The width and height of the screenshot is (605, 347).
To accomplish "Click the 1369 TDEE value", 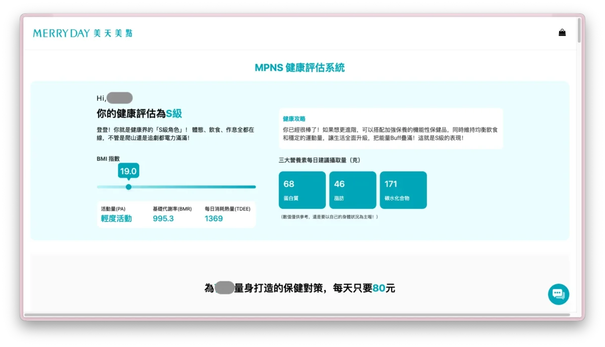I will 214,219.
